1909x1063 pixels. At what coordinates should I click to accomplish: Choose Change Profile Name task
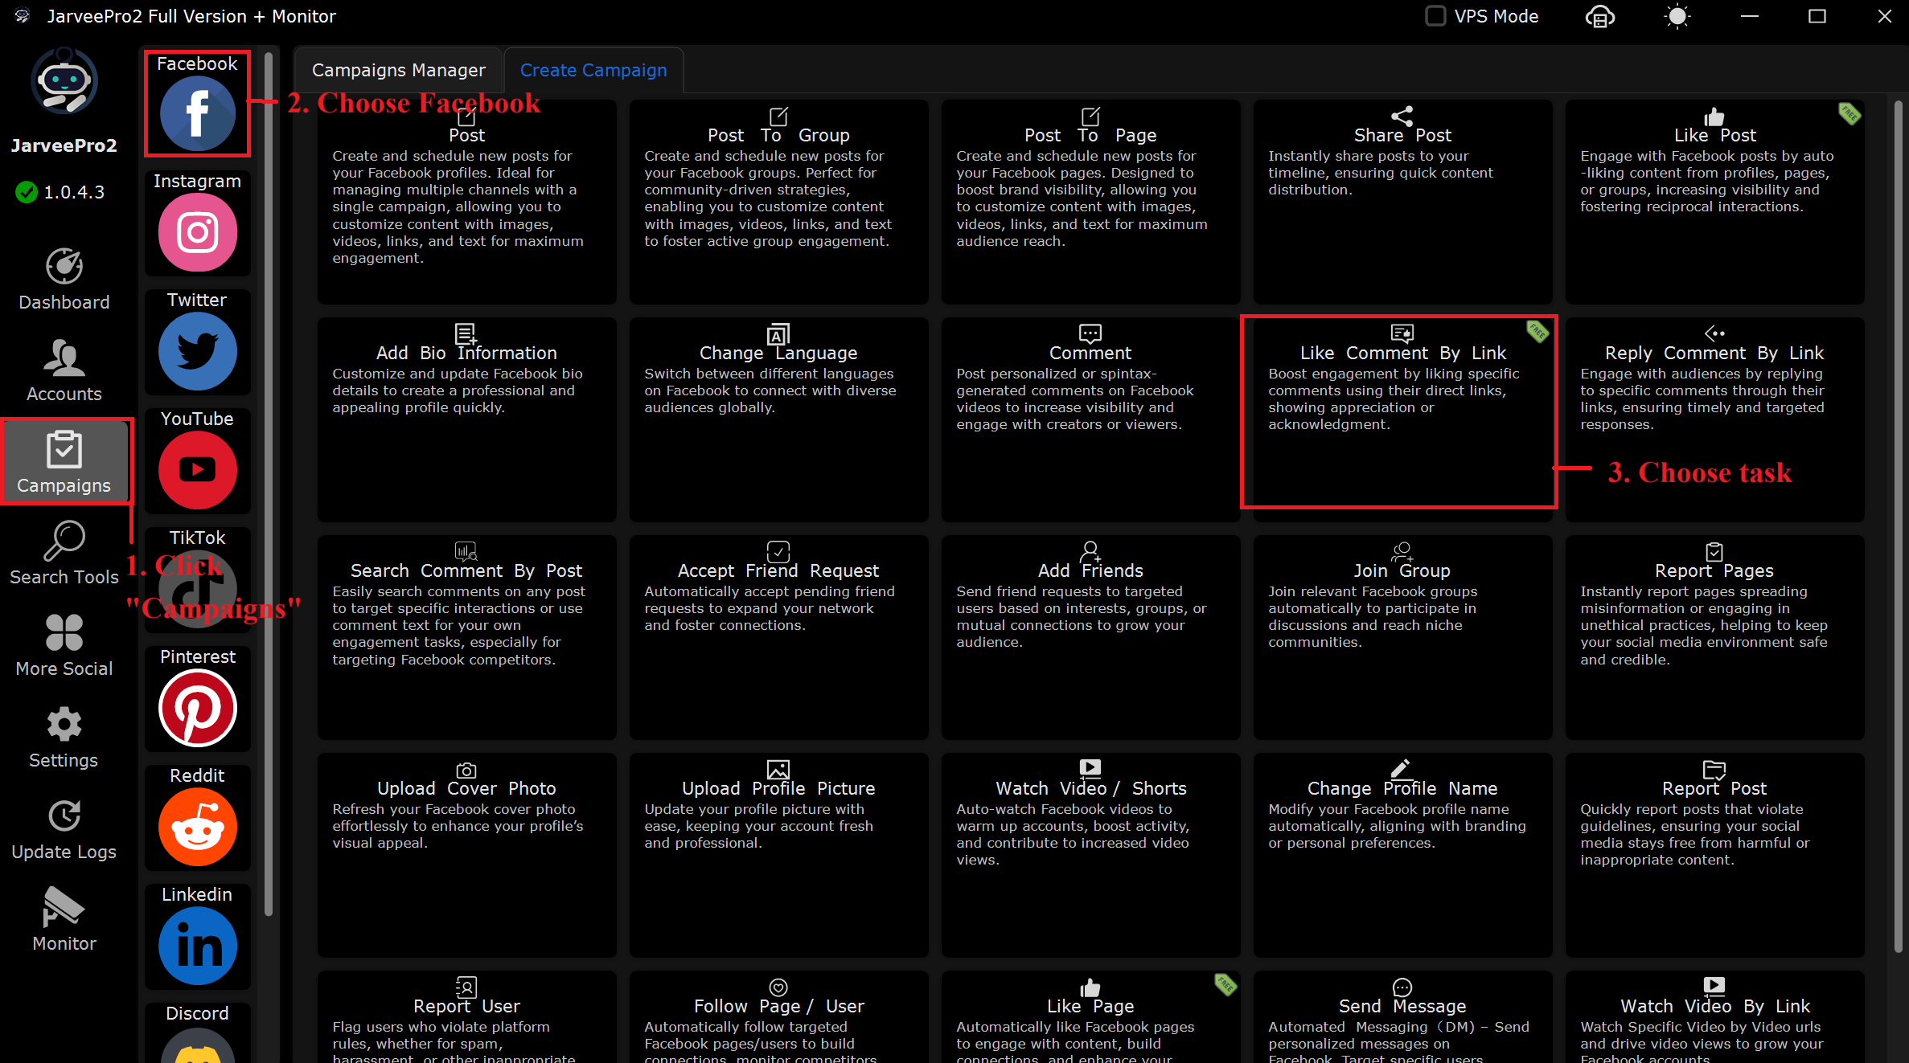pos(1402,855)
